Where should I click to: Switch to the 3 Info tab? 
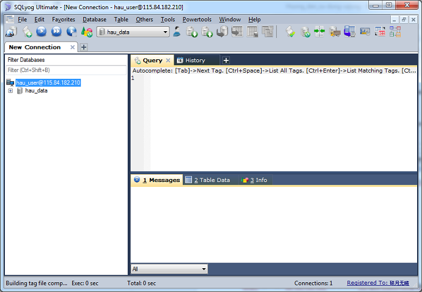[256, 180]
